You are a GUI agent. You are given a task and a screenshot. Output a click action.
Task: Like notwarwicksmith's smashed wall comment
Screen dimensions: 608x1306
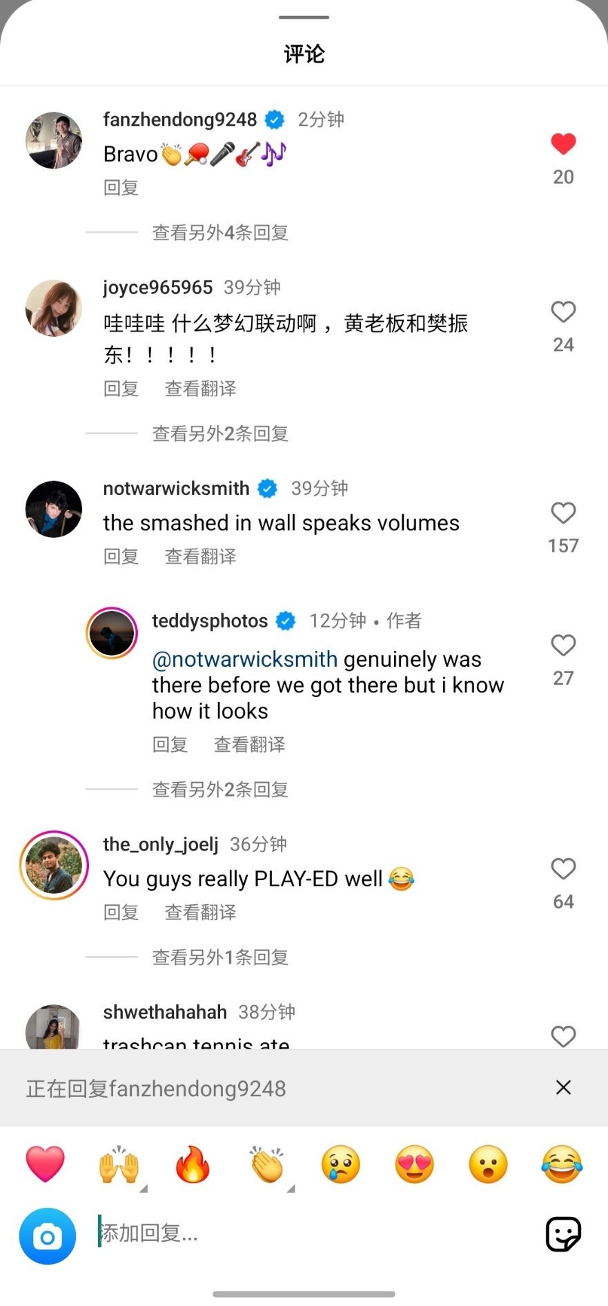pos(563,513)
